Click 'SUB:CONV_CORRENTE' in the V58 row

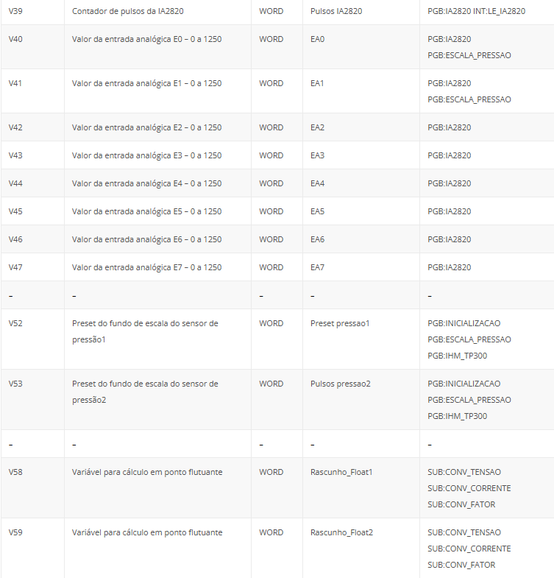[469, 488]
